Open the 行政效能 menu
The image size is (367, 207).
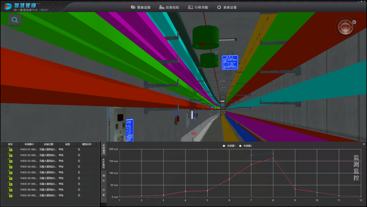click(x=198, y=7)
